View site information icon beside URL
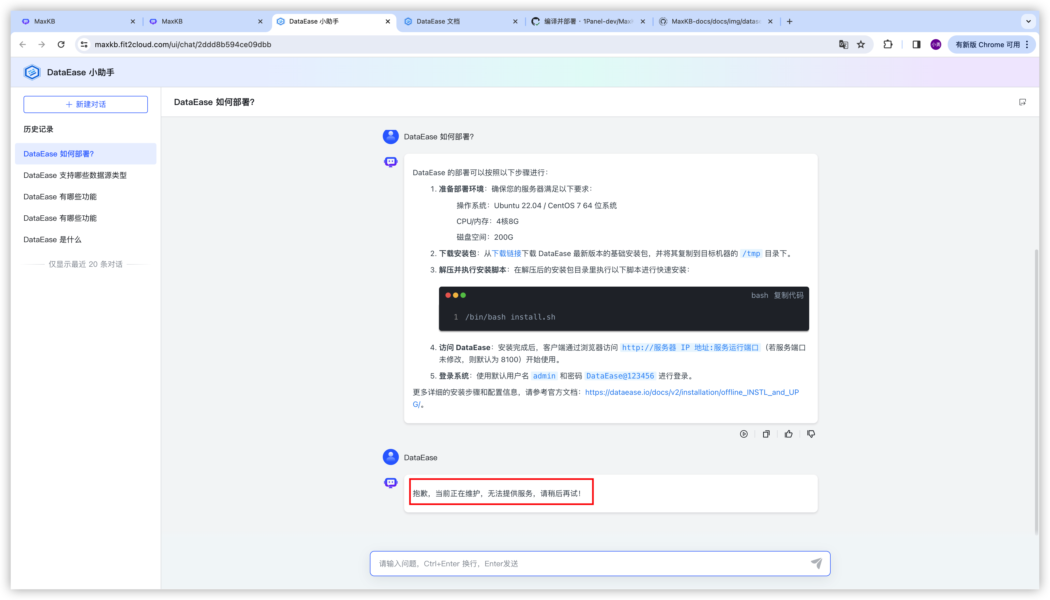Screen dimensions: 1050x600 [x=84, y=44]
